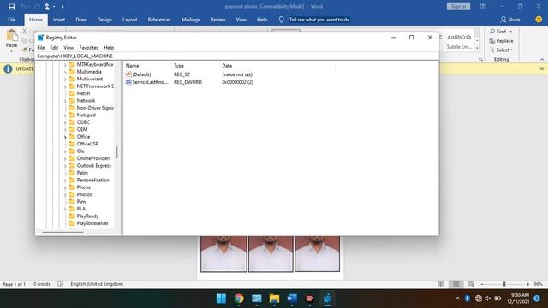Switch to Print Layout view icon
548x308 pixels.
click(x=456, y=284)
